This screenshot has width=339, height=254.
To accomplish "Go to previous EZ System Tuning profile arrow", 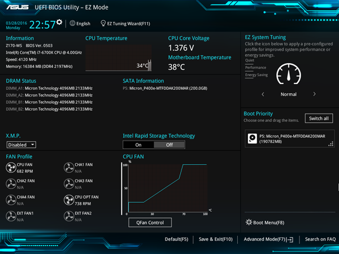I will coord(263,94).
